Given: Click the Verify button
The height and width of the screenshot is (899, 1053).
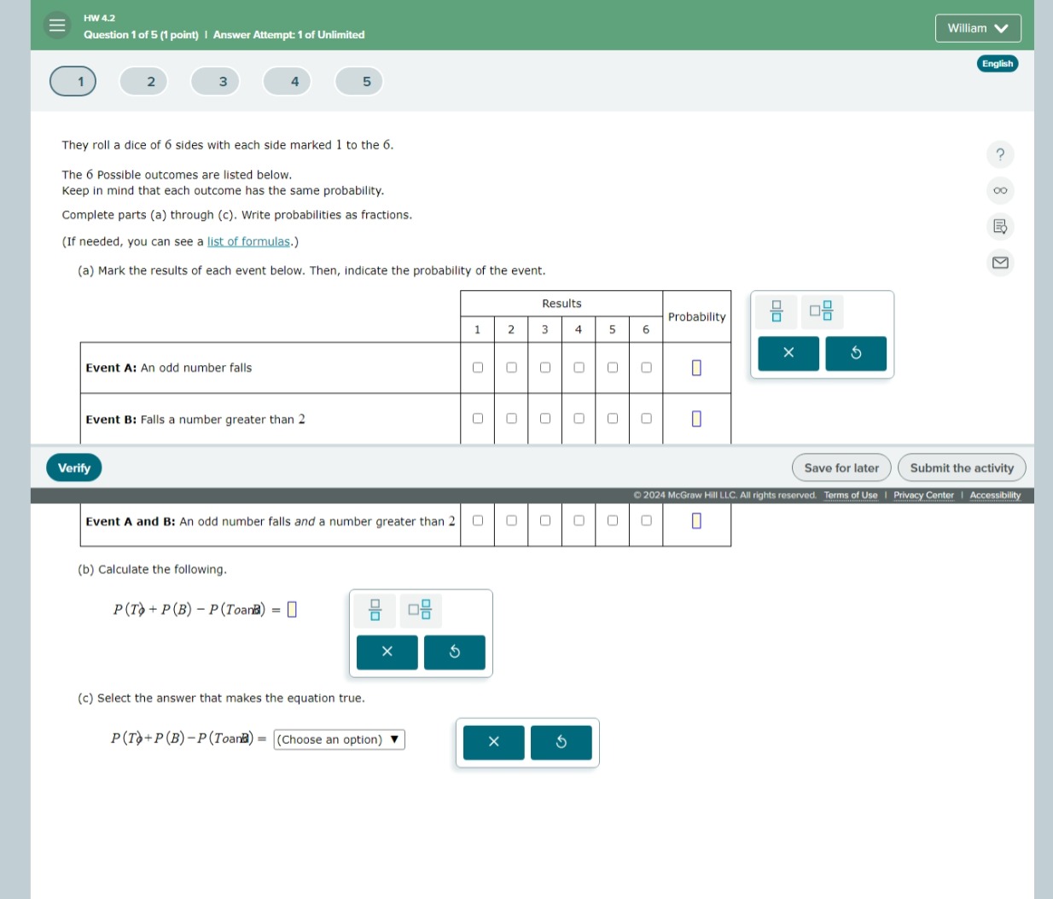Looking at the screenshot, I should coord(74,468).
